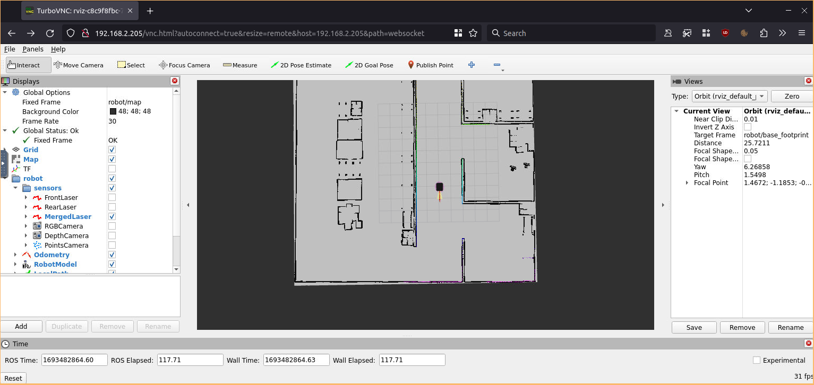Expand the Focal Point property
Image resolution: width=814 pixels, height=385 pixels.
pyautogui.click(x=687, y=182)
